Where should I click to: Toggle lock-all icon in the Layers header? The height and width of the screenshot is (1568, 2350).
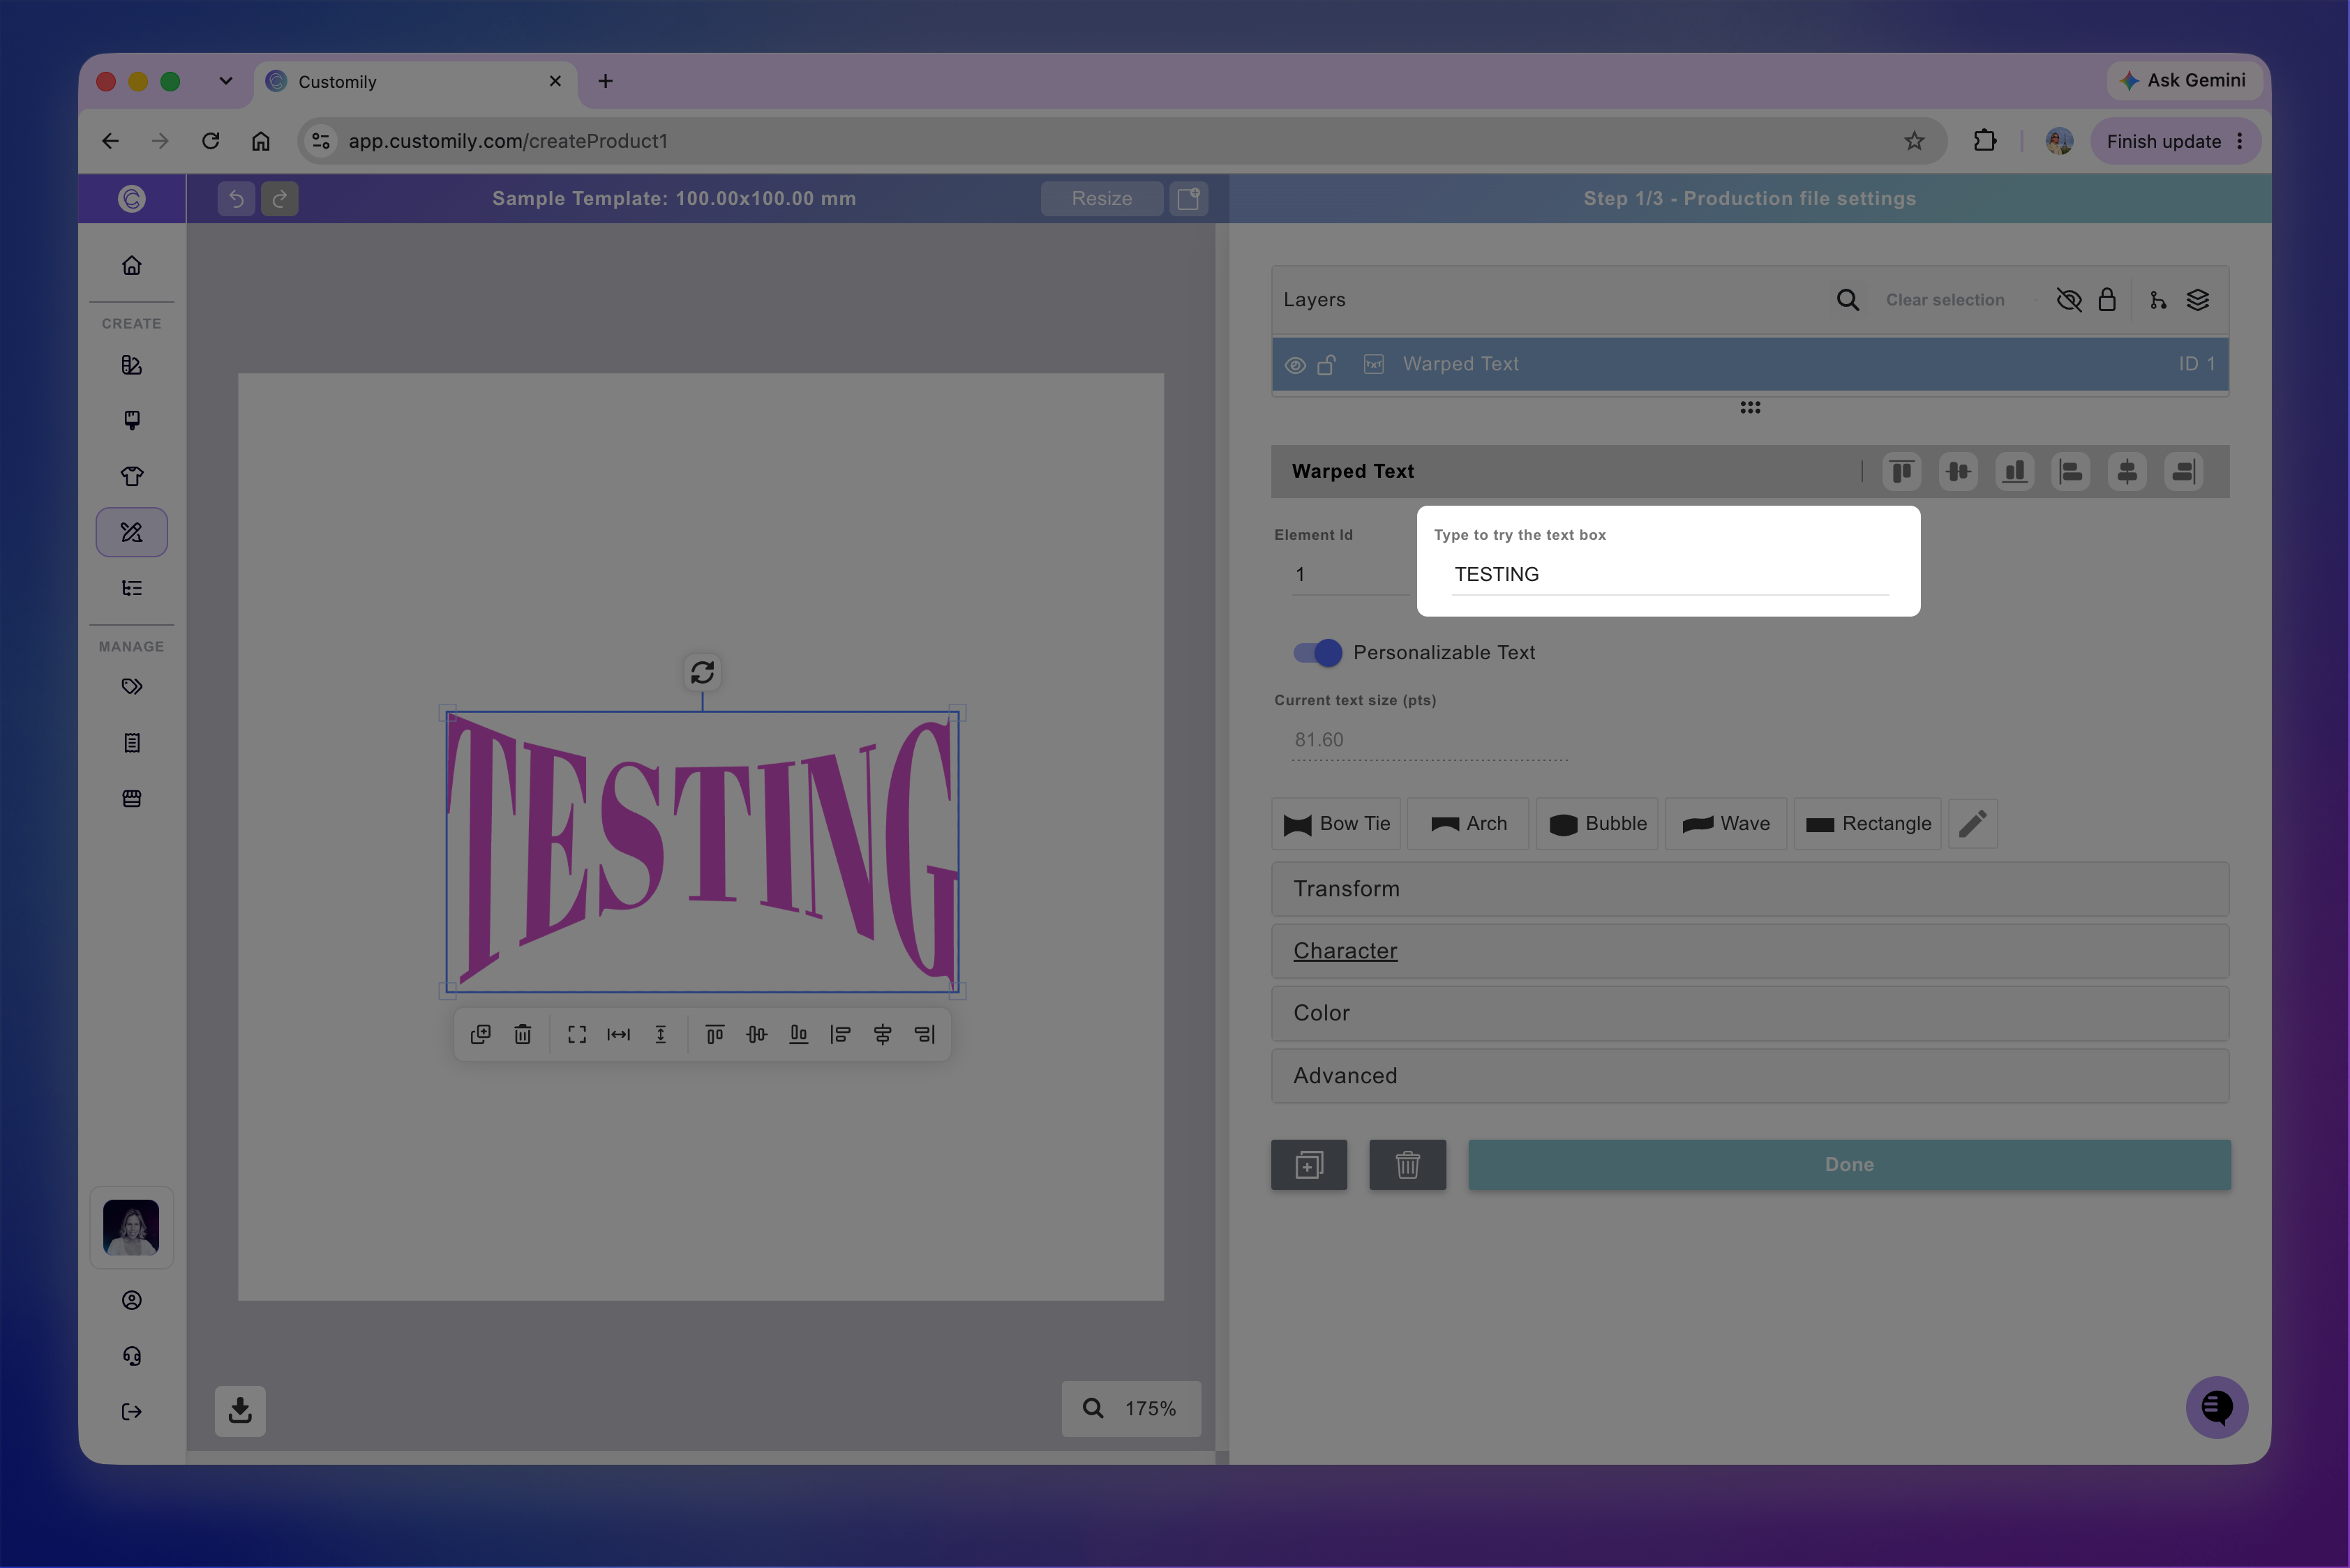pos(2107,300)
